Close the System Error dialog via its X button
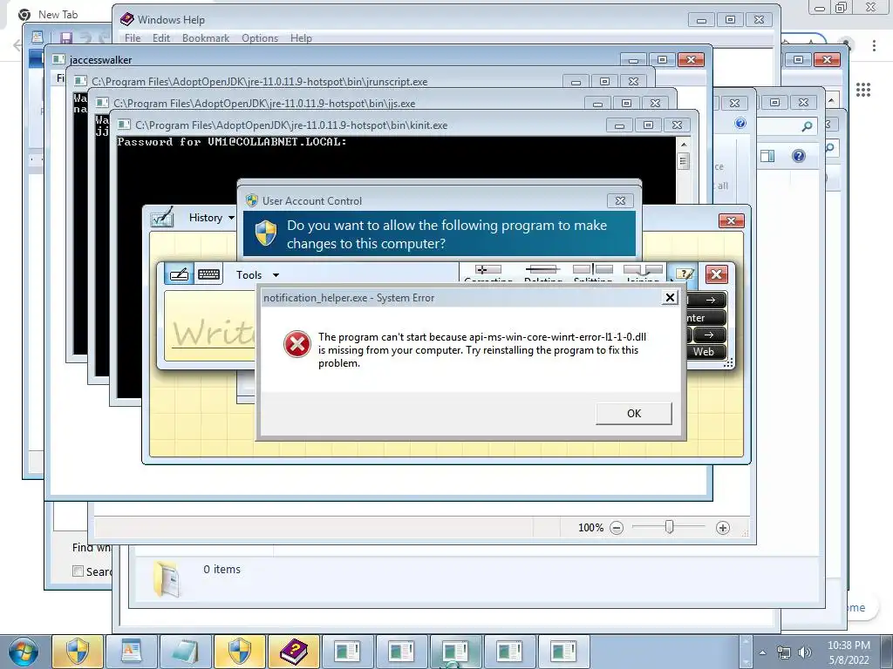The width and height of the screenshot is (893, 669). click(671, 298)
